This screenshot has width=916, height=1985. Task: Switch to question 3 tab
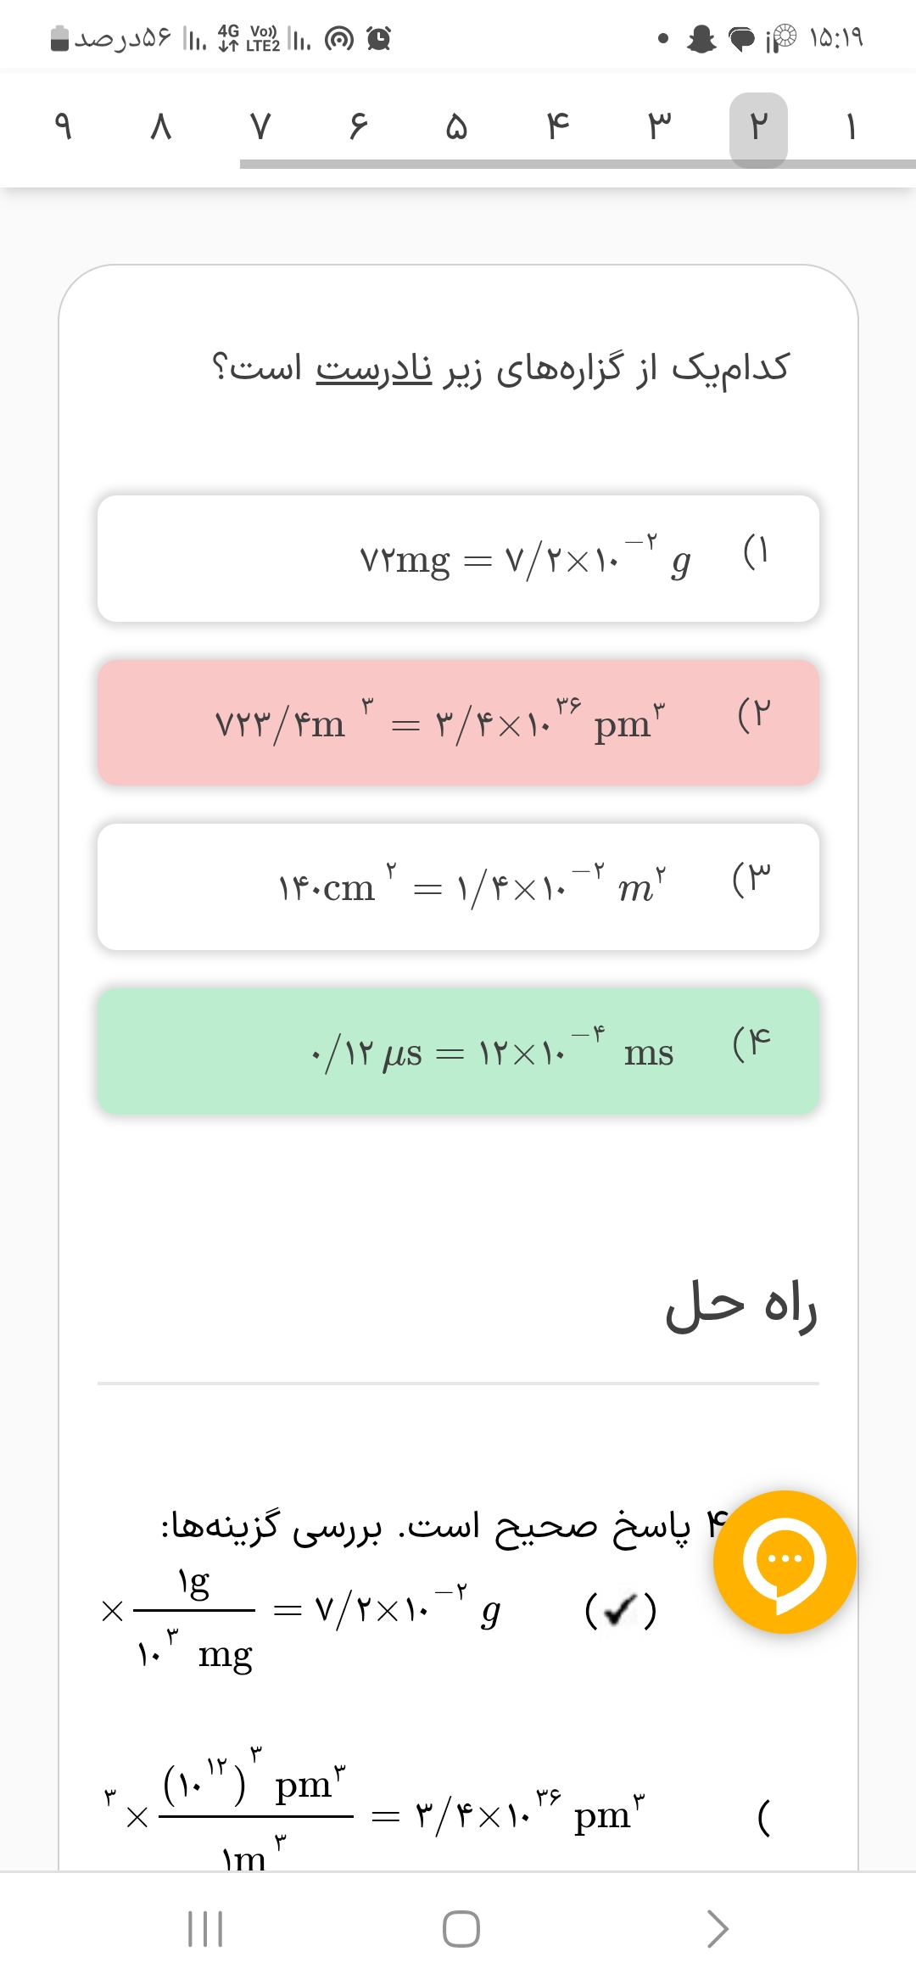click(x=659, y=127)
